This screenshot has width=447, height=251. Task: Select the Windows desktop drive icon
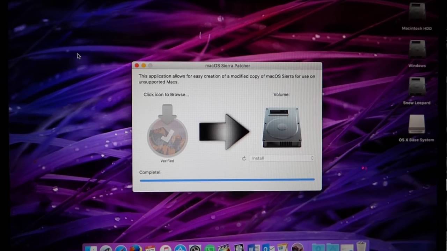[417, 54]
